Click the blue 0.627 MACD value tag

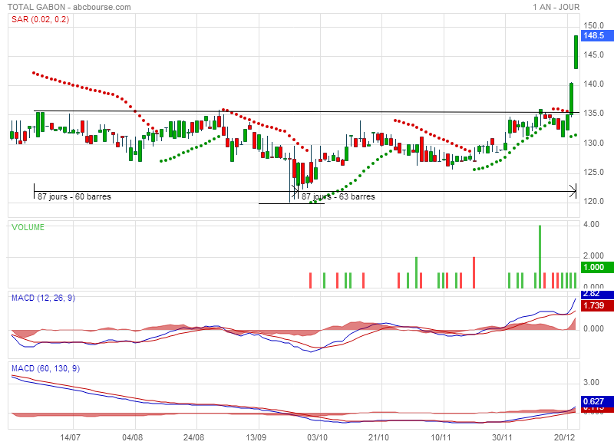(x=597, y=401)
